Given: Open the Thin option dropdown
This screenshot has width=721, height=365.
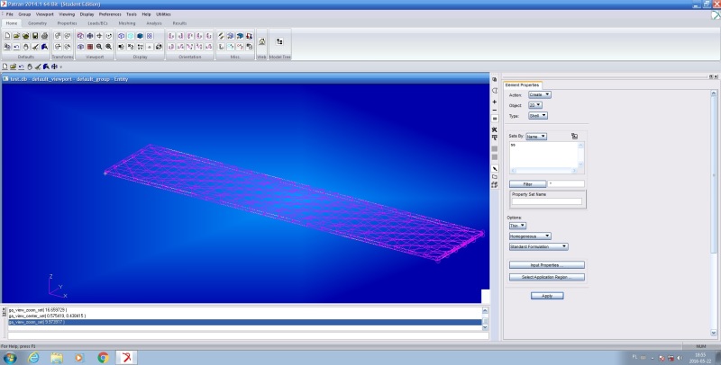Looking at the screenshot, I should click(x=517, y=226).
